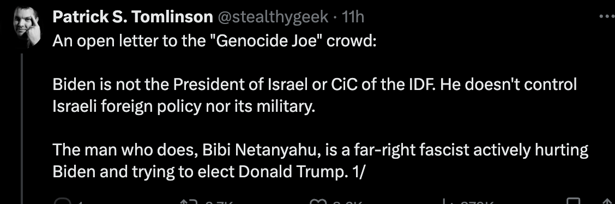Image resolution: width=615 pixels, height=204 pixels.
Task: Click the like count number
Action: point(346,202)
